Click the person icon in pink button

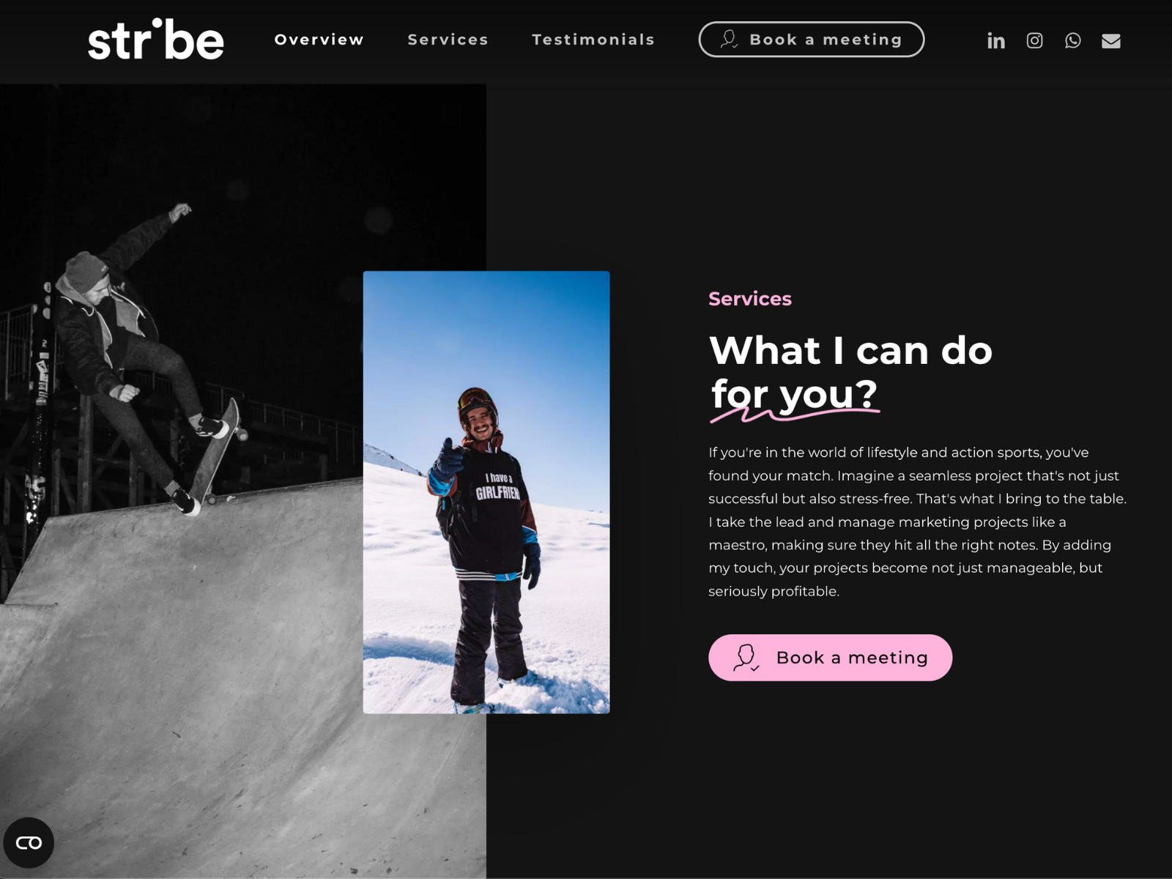click(x=746, y=657)
